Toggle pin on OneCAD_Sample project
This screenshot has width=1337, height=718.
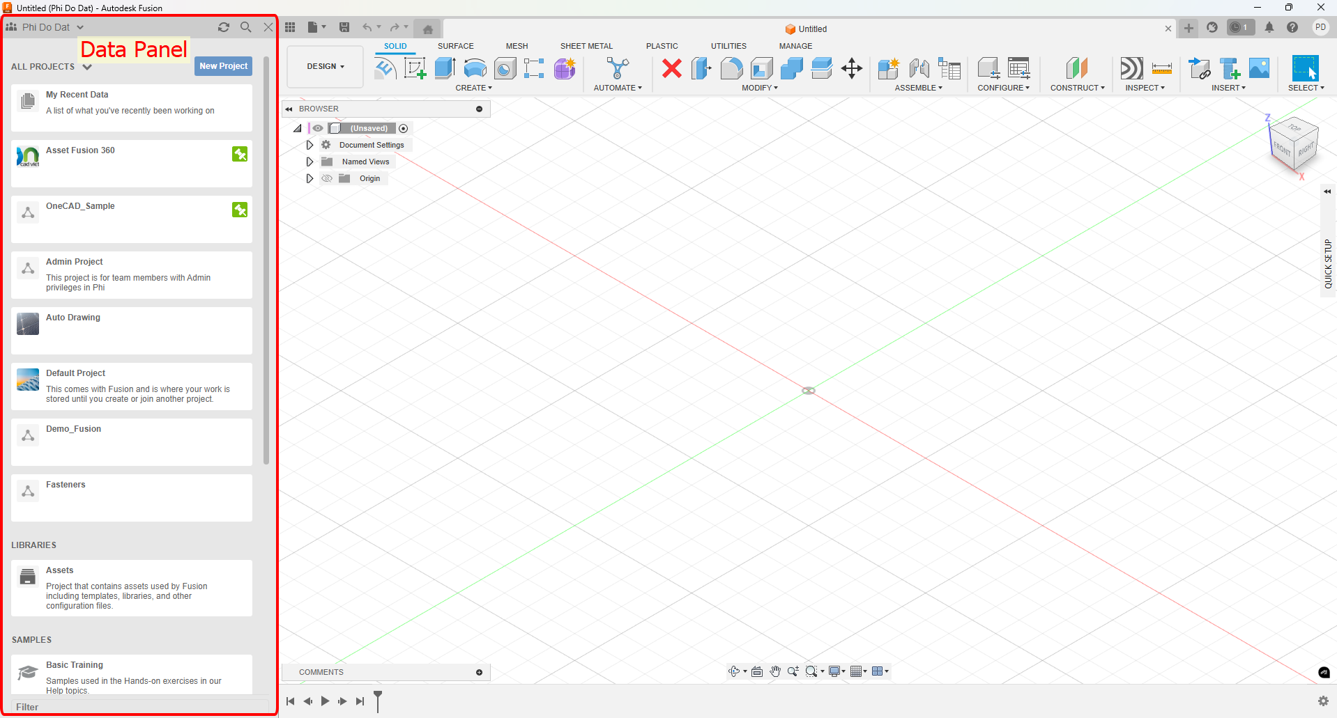(240, 210)
